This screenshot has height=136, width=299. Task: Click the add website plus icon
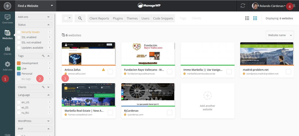click(7, 6)
